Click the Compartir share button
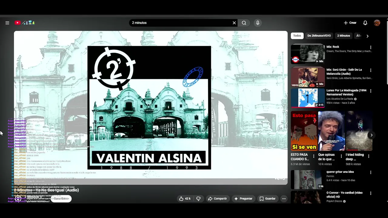Image resolution: width=388 pixels, height=218 pixels. pos(217,199)
